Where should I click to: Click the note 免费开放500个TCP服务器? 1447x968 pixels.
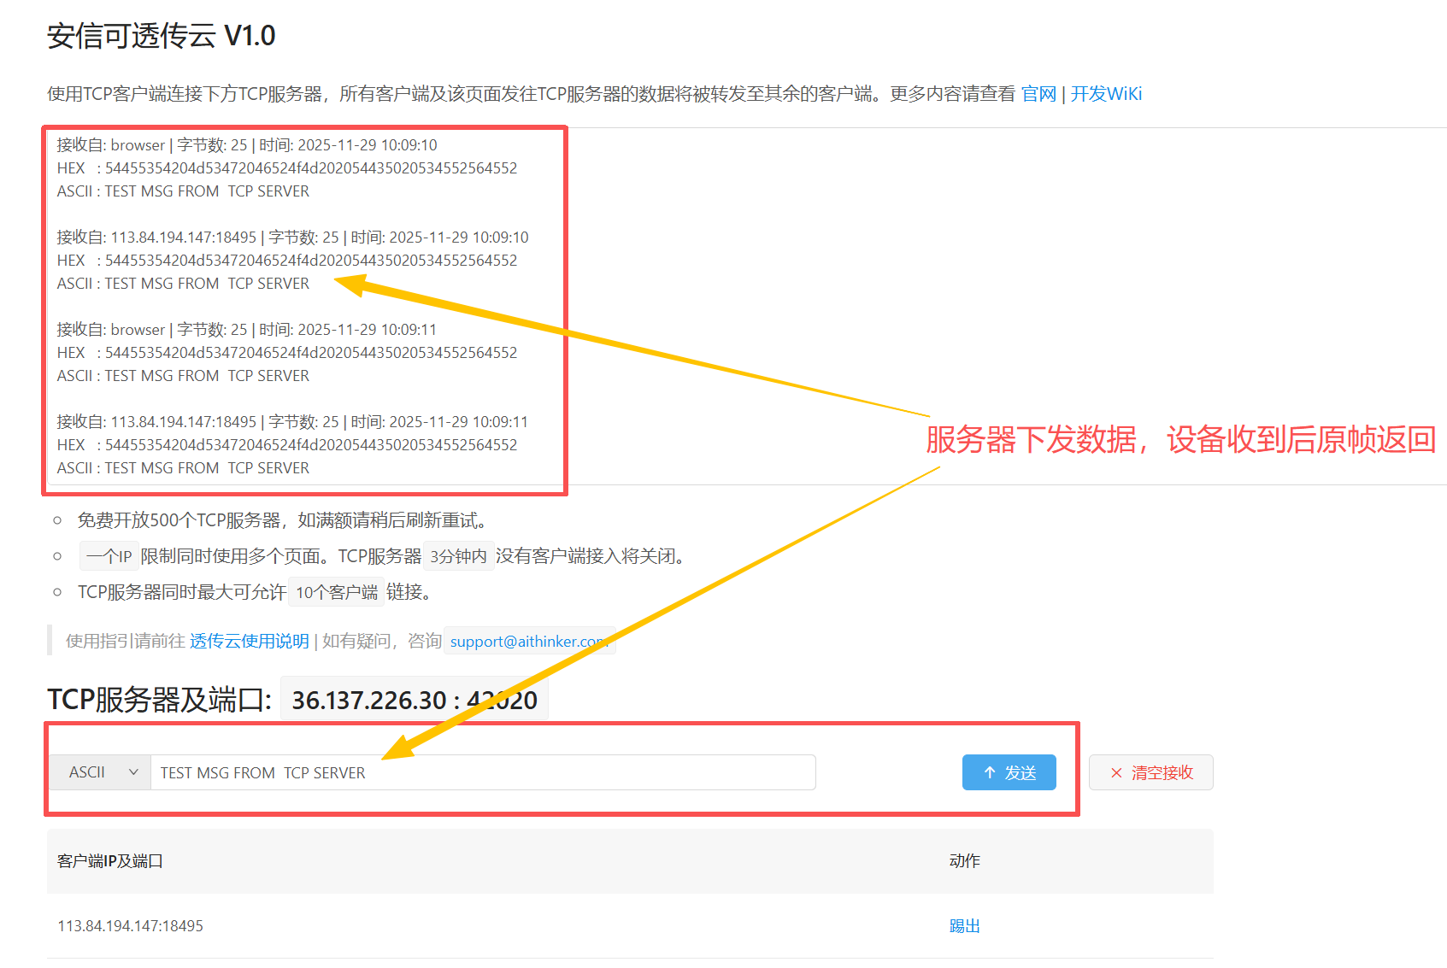pos(282,520)
